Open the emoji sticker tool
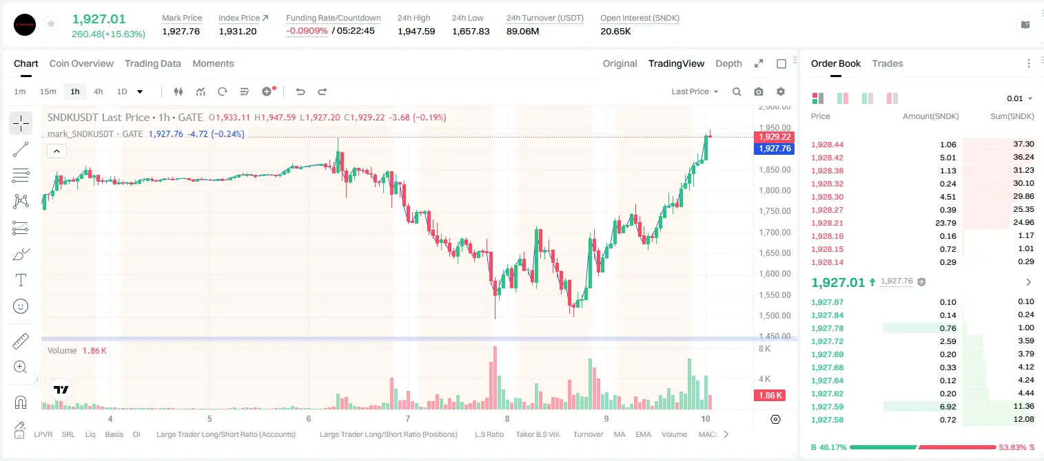1044x461 pixels. click(x=21, y=306)
